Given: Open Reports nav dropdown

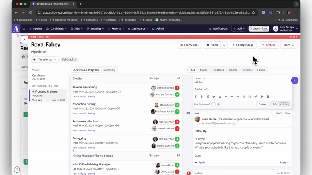Looking at the screenshot, I should [115, 28].
